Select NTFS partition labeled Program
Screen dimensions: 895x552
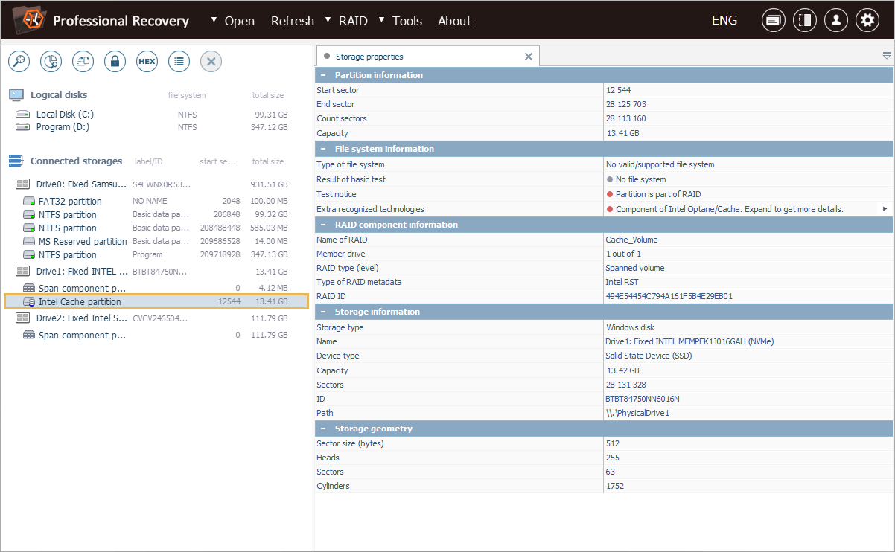(x=156, y=254)
